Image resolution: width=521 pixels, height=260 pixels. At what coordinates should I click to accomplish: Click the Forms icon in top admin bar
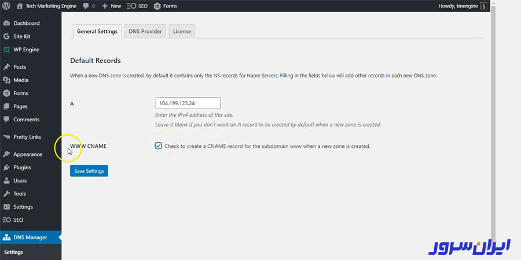tap(157, 6)
